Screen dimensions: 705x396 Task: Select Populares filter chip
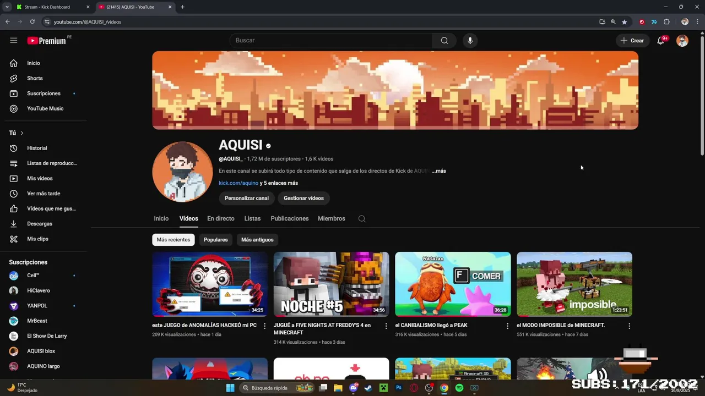click(215, 240)
